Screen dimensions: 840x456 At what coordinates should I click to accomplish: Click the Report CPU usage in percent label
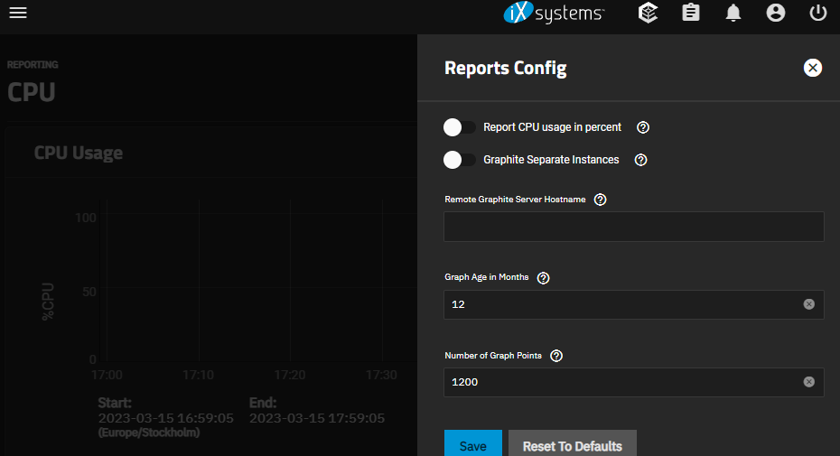552,127
